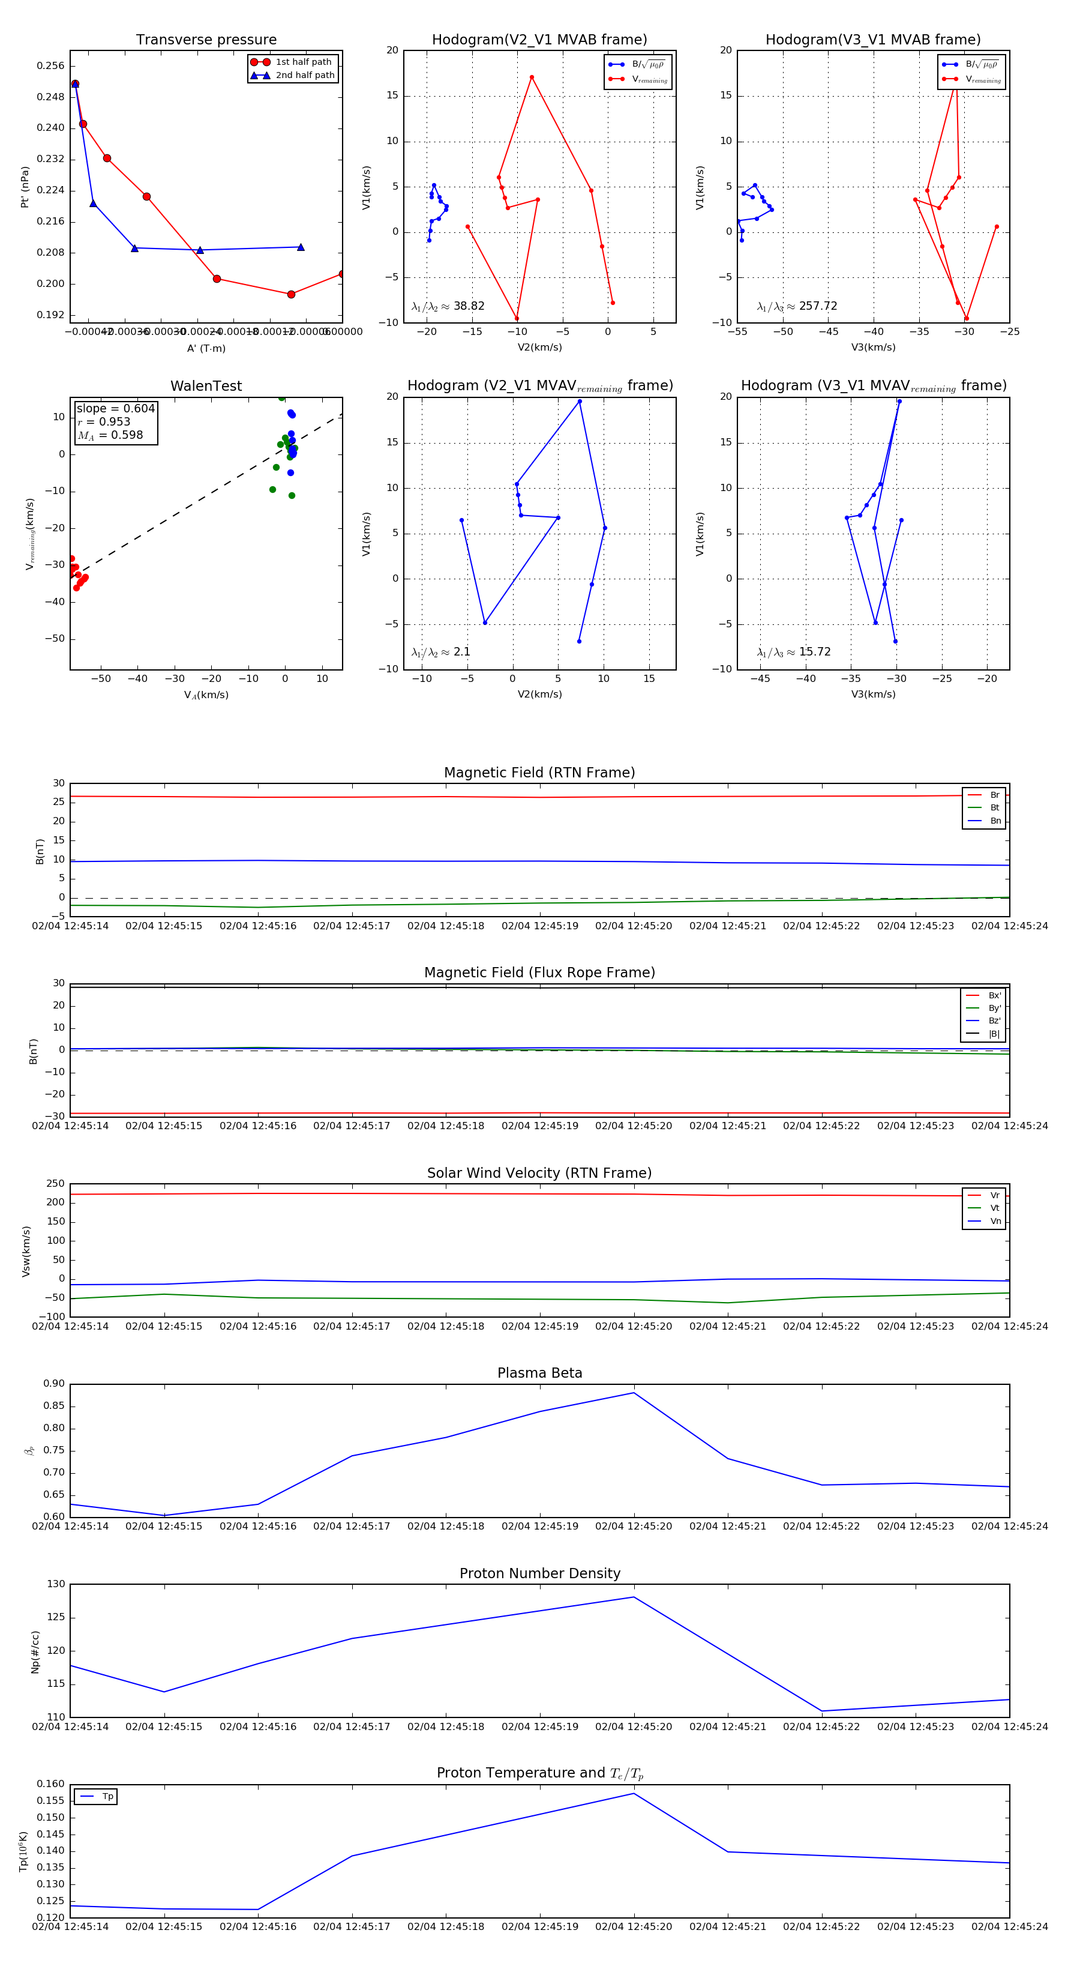Select the "2nd half path" legend entry
Viewport: 1080px width, 1981px height.
292,76
